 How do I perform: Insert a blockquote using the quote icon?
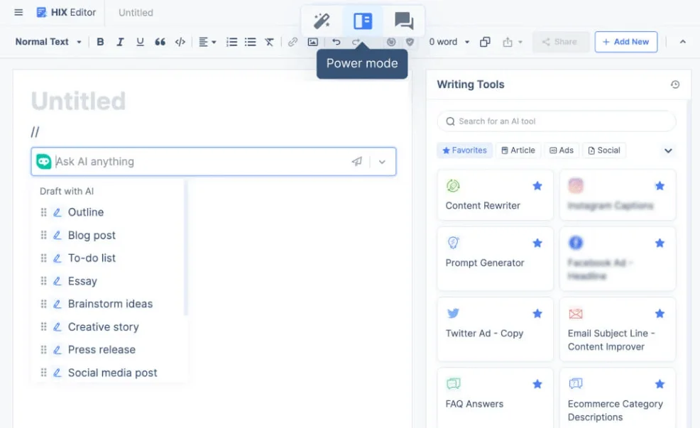click(x=160, y=42)
